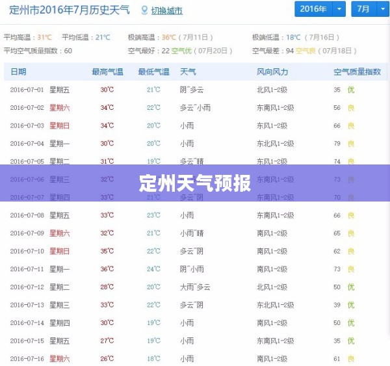Click the 28℃ high on 07-12 row
Screen dimensions: 390x366
tap(107, 287)
